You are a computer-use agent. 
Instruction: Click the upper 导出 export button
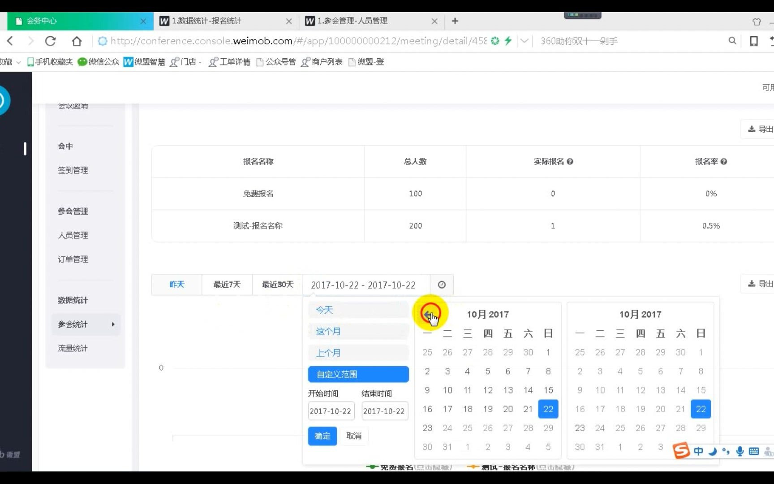click(760, 129)
